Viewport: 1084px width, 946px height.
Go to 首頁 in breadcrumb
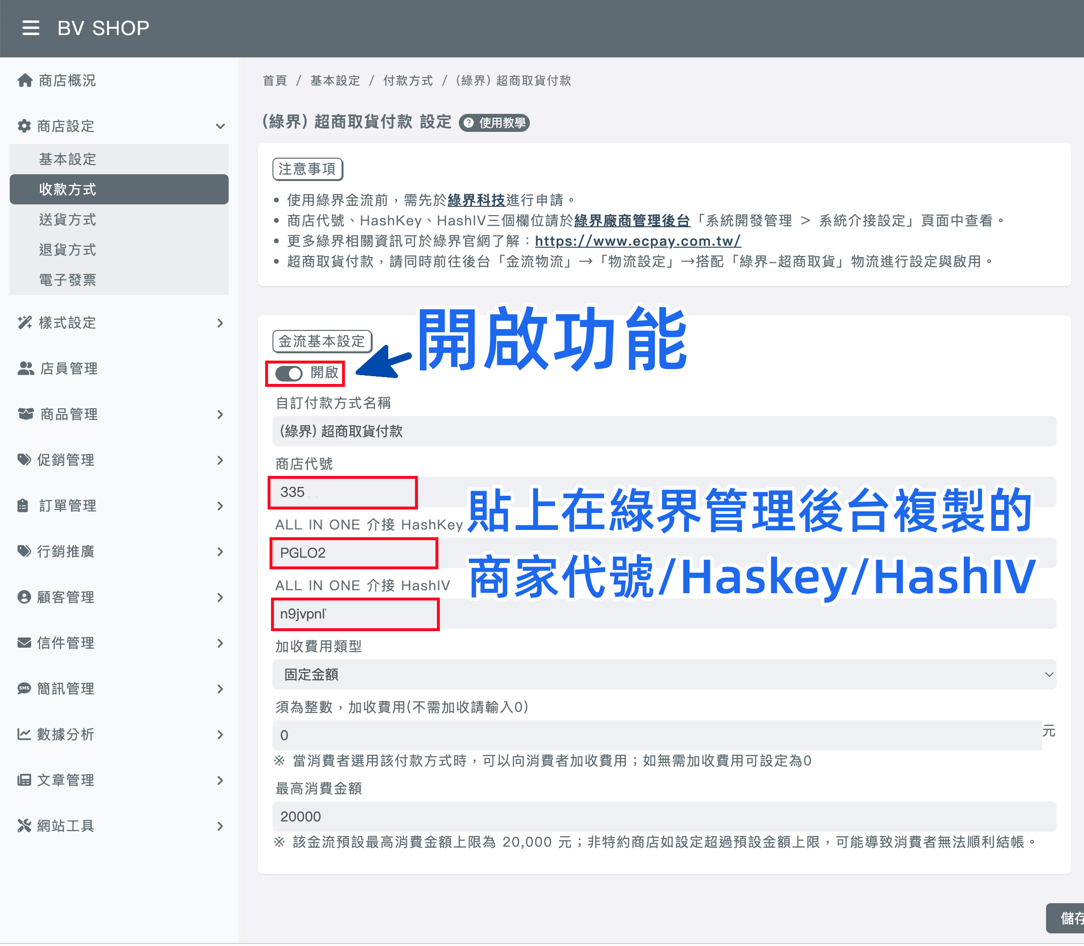[x=274, y=81]
